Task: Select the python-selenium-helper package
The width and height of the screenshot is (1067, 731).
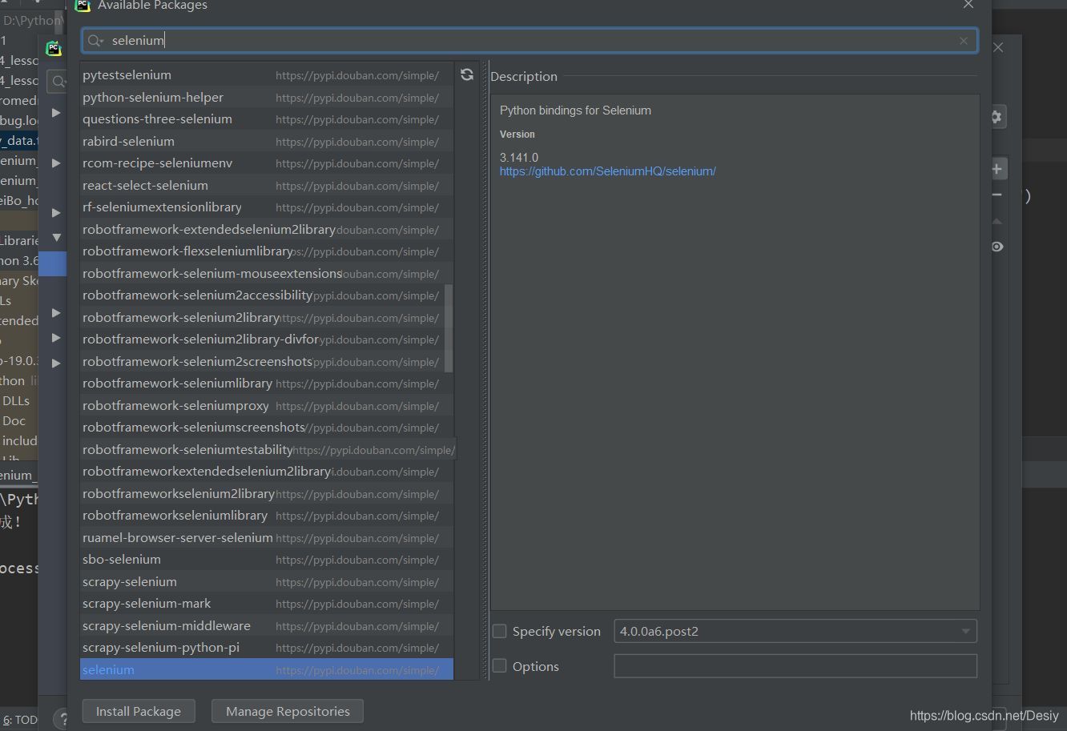Action: coord(267,97)
